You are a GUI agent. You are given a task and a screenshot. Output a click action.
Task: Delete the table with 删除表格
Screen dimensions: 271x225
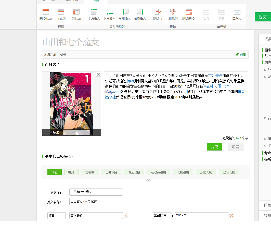[189, 12]
